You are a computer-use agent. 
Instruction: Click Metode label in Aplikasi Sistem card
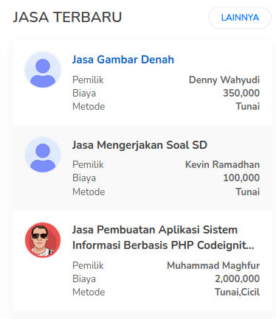pyautogui.click(x=89, y=292)
